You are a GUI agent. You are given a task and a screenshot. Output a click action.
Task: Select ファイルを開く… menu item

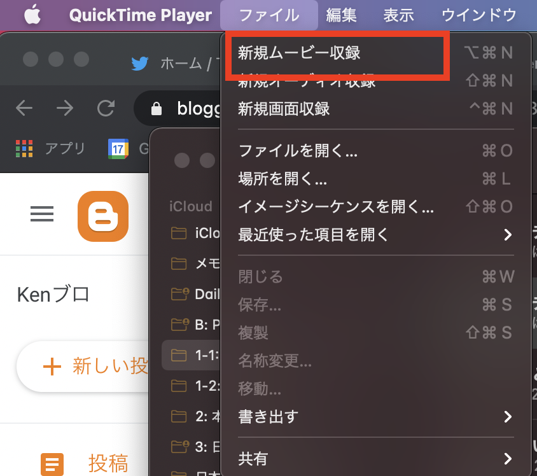[375, 151]
